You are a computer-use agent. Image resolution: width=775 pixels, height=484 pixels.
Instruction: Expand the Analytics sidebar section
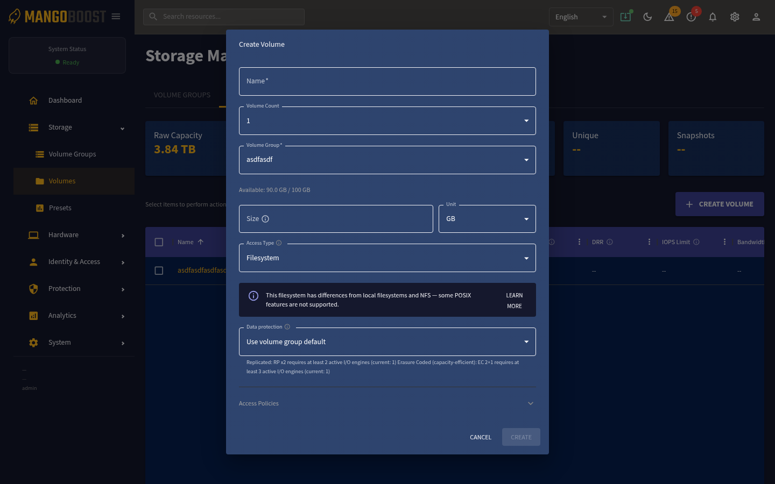pos(123,316)
